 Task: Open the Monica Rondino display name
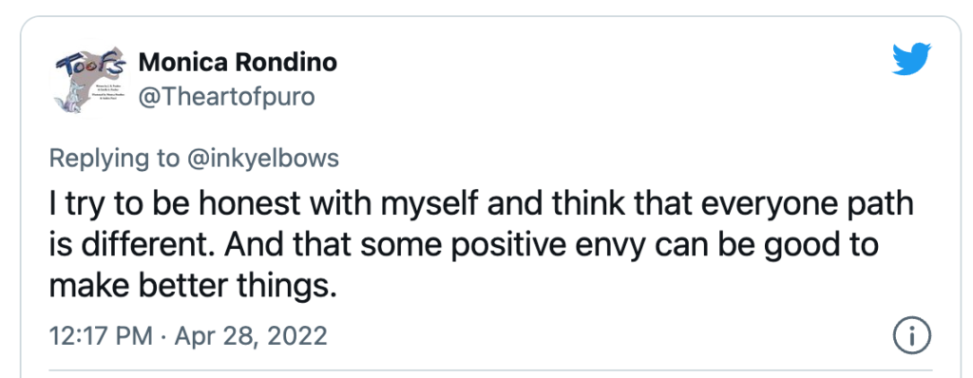pyautogui.click(x=238, y=62)
